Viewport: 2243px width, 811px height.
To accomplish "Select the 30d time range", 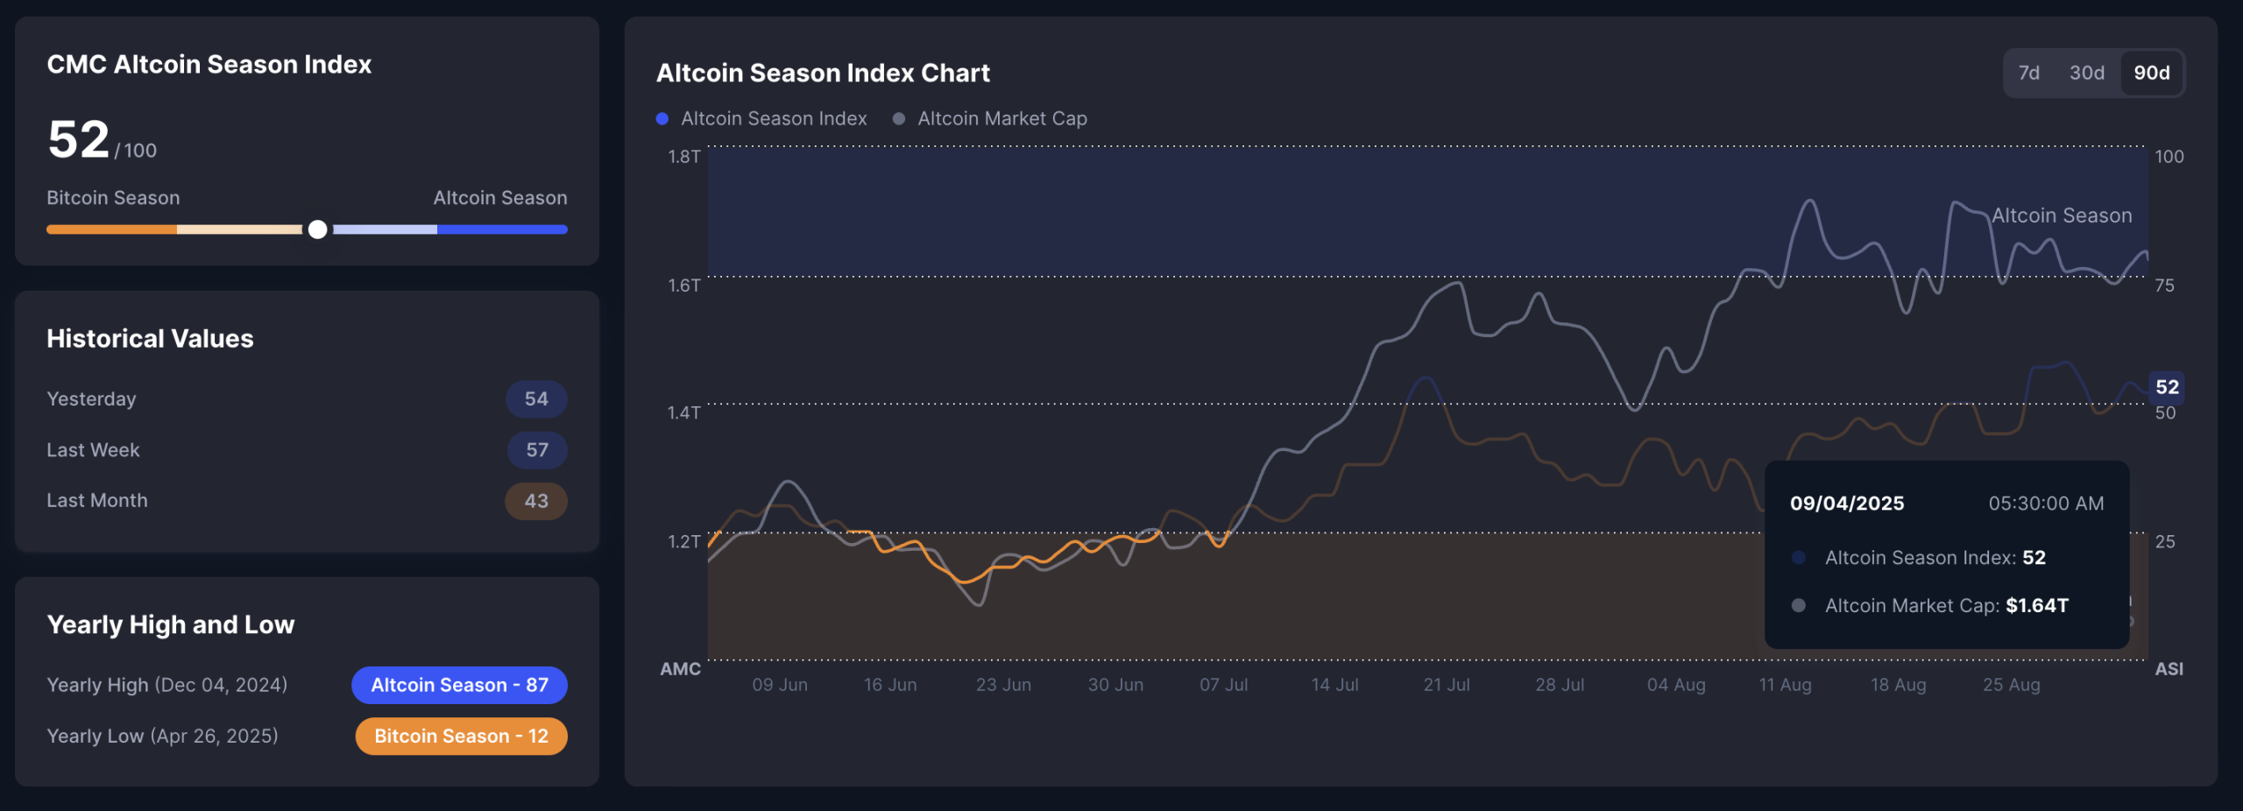I will pos(2086,73).
